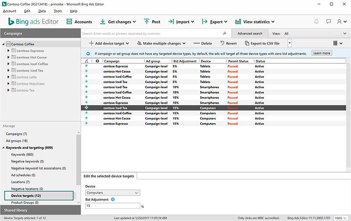Sort by Device column header
This screenshot has width=351, height=221.
point(206,61)
